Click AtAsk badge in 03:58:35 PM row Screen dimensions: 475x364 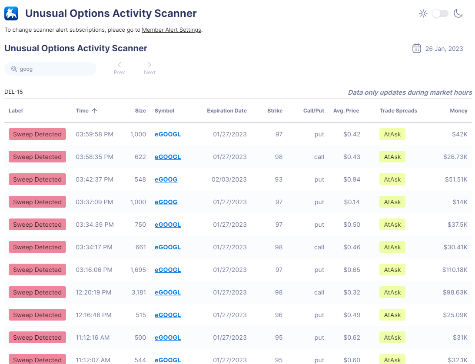point(392,157)
